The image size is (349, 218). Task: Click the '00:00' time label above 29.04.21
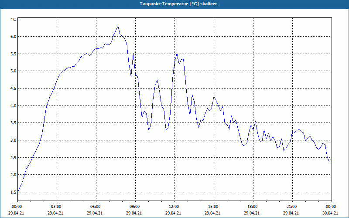pyautogui.click(x=16, y=207)
